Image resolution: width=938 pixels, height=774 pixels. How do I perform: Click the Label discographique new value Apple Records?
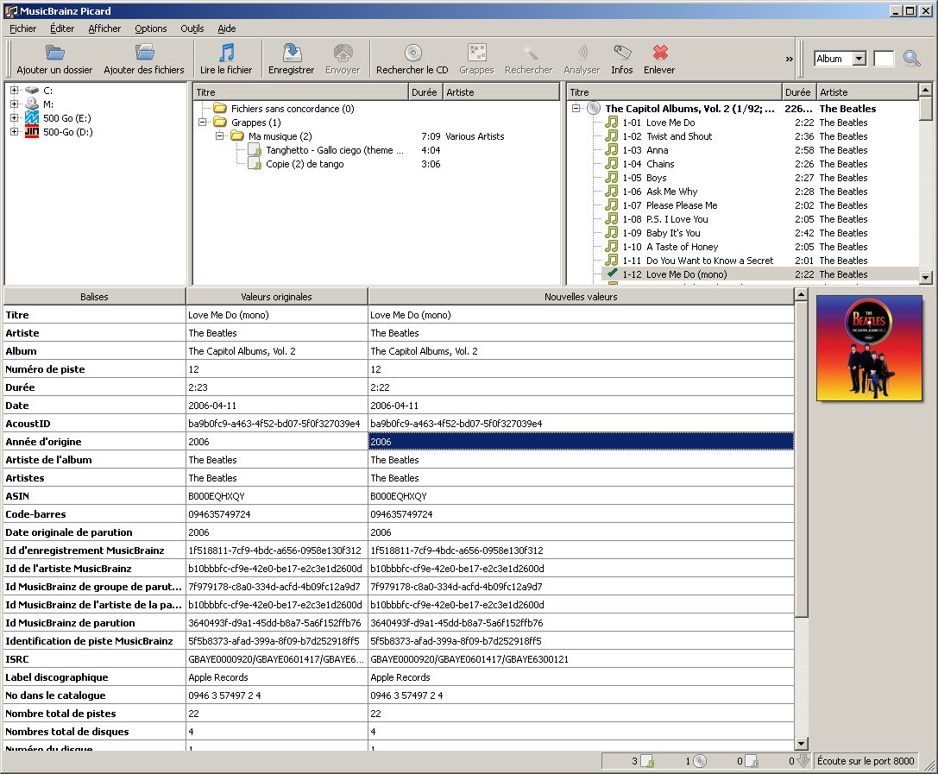coord(581,677)
